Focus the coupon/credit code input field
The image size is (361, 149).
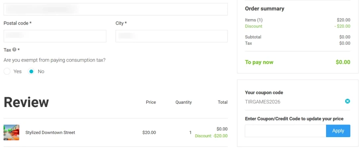(286, 131)
